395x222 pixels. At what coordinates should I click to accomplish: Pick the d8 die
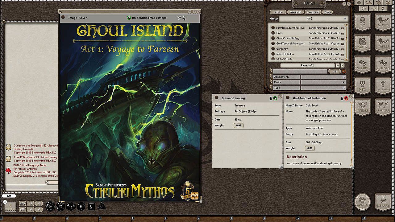pos(81,206)
